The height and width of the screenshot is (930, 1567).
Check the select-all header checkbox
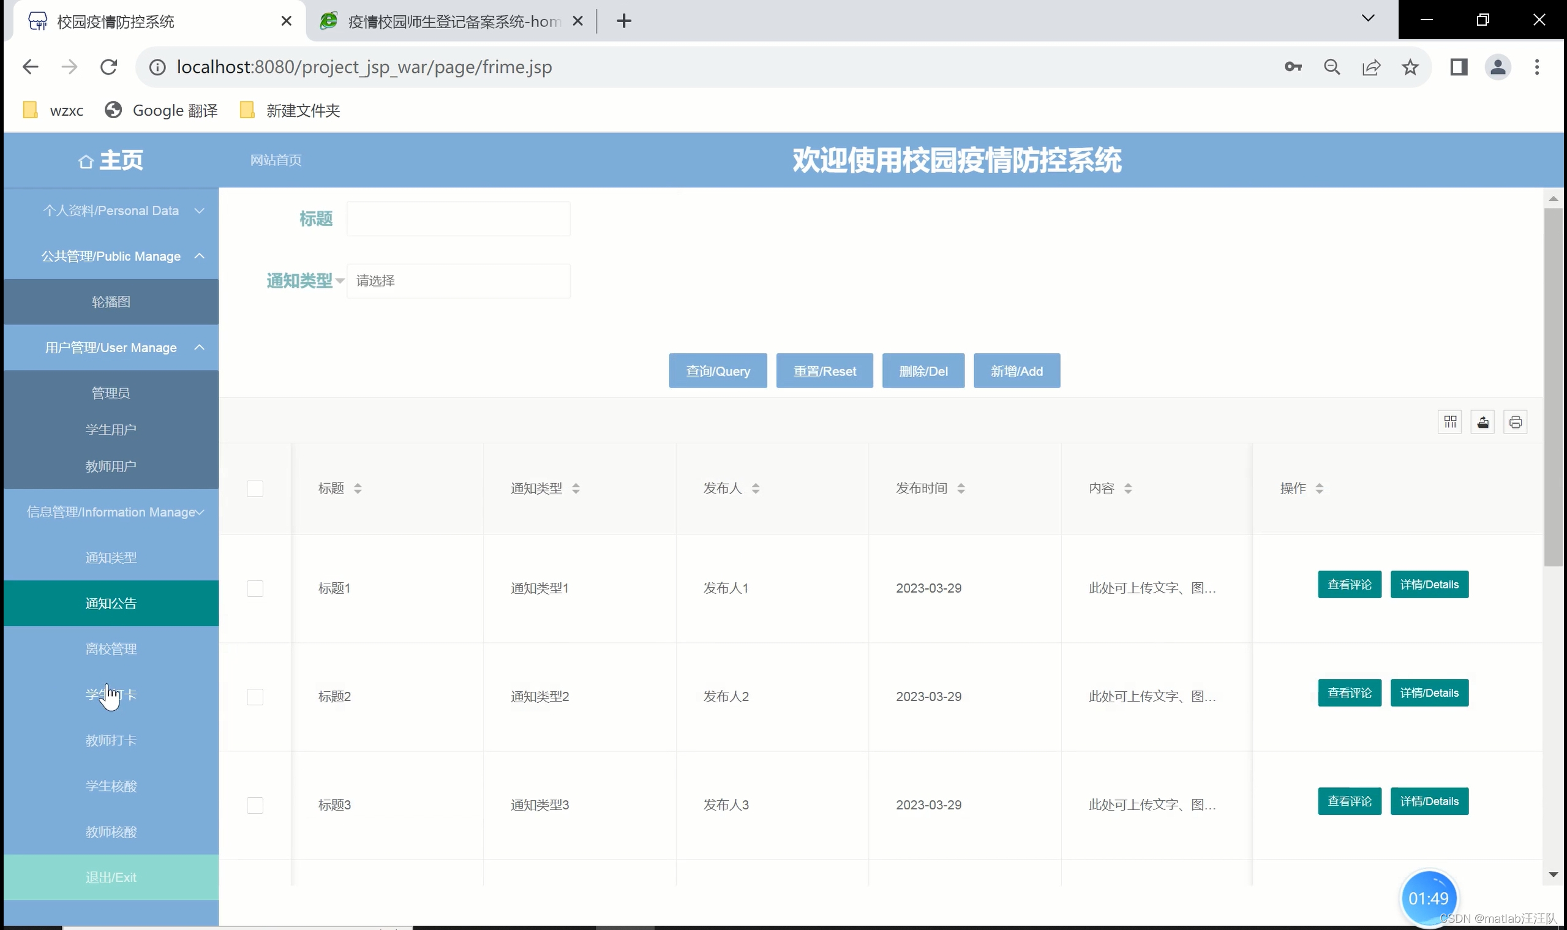tap(255, 488)
